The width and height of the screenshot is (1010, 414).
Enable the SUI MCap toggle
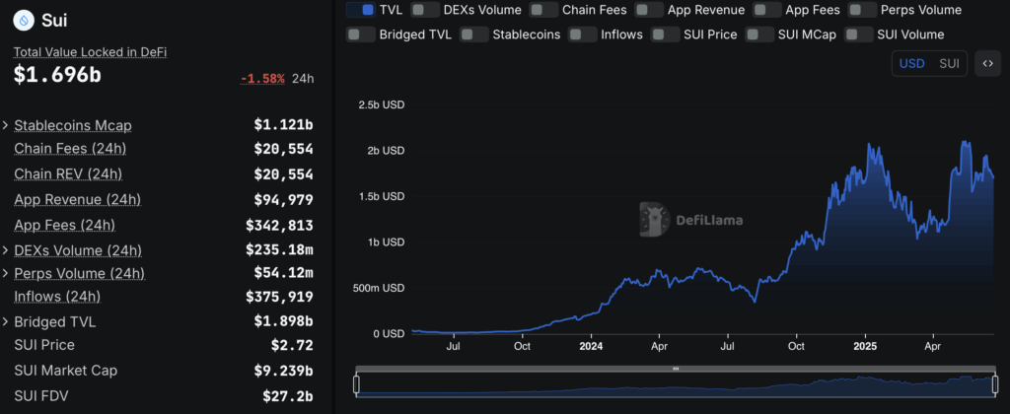(759, 34)
